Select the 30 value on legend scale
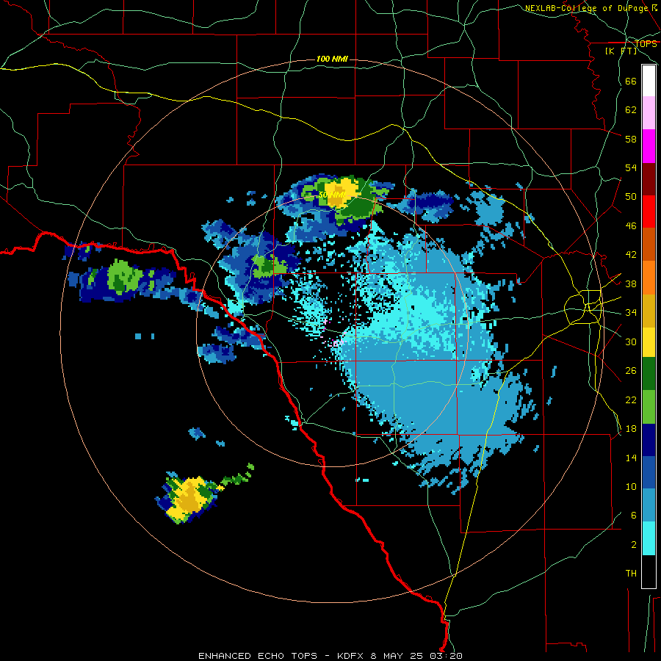The height and width of the screenshot is (661, 661). tap(631, 342)
